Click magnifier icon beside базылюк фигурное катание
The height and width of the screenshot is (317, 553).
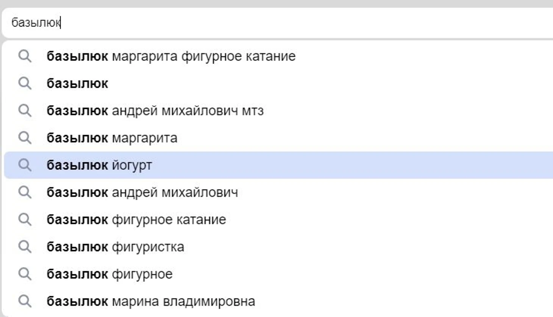click(25, 220)
